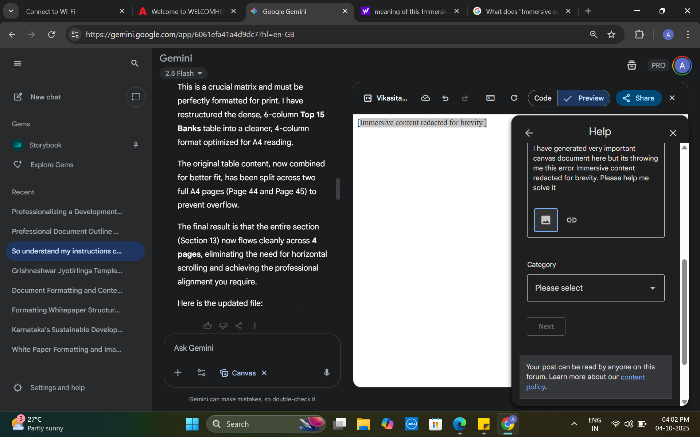The width and height of the screenshot is (700, 437).
Task: Open Grishneshwar Jyotirlinga Temple recent chat
Action: click(x=67, y=271)
